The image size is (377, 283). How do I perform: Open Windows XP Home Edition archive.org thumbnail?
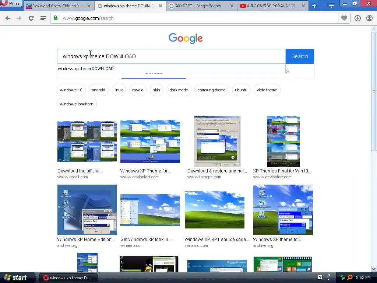87,210
